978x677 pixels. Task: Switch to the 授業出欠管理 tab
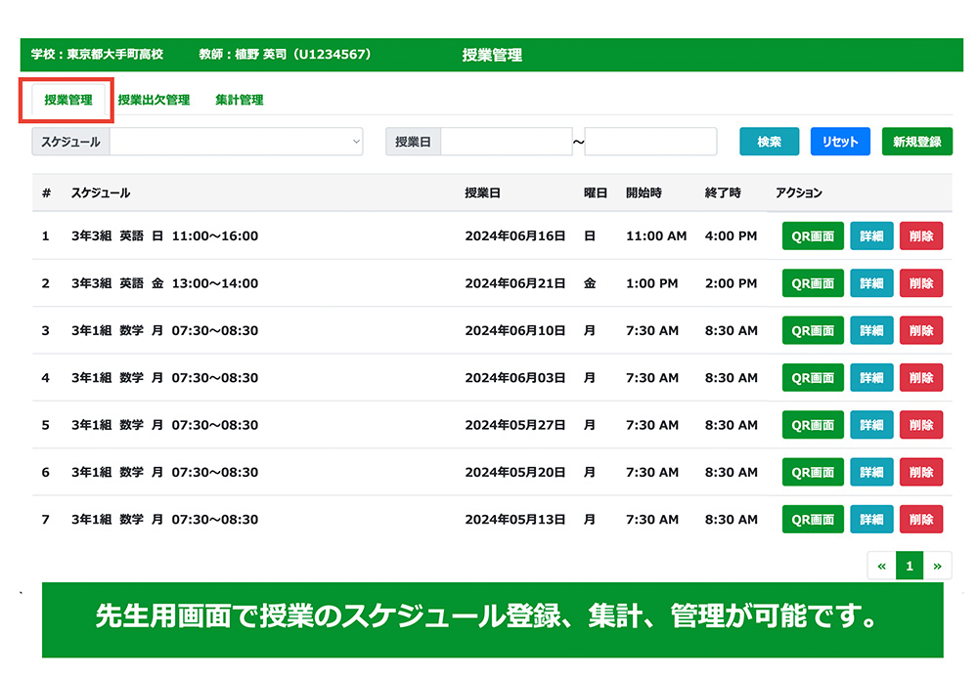[x=154, y=100]
